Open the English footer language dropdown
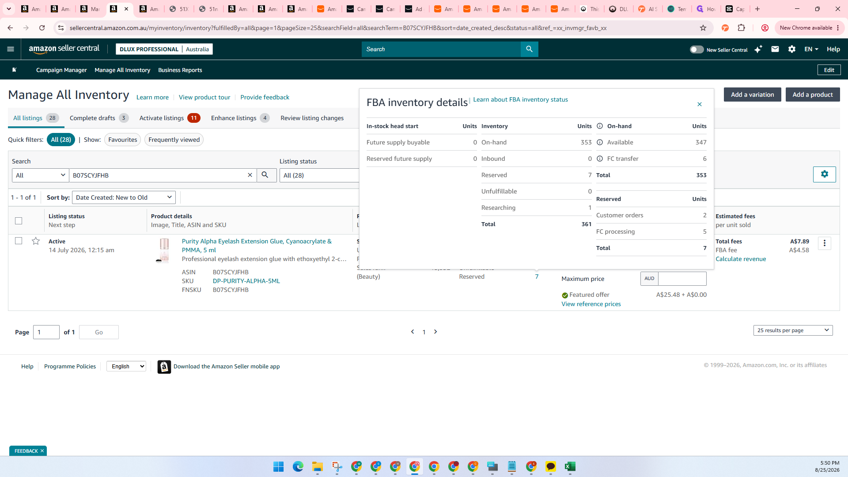 [126, 366]
